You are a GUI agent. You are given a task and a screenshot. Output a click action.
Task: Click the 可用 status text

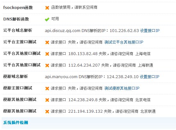coord(55,19)
